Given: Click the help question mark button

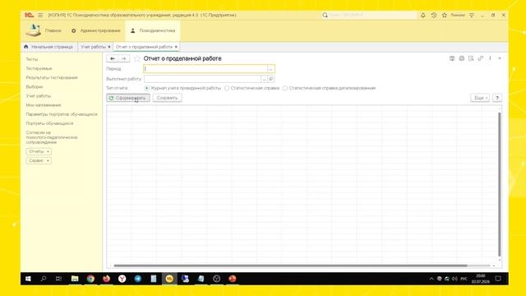Looking at the screenshot, I should point(497,98).
